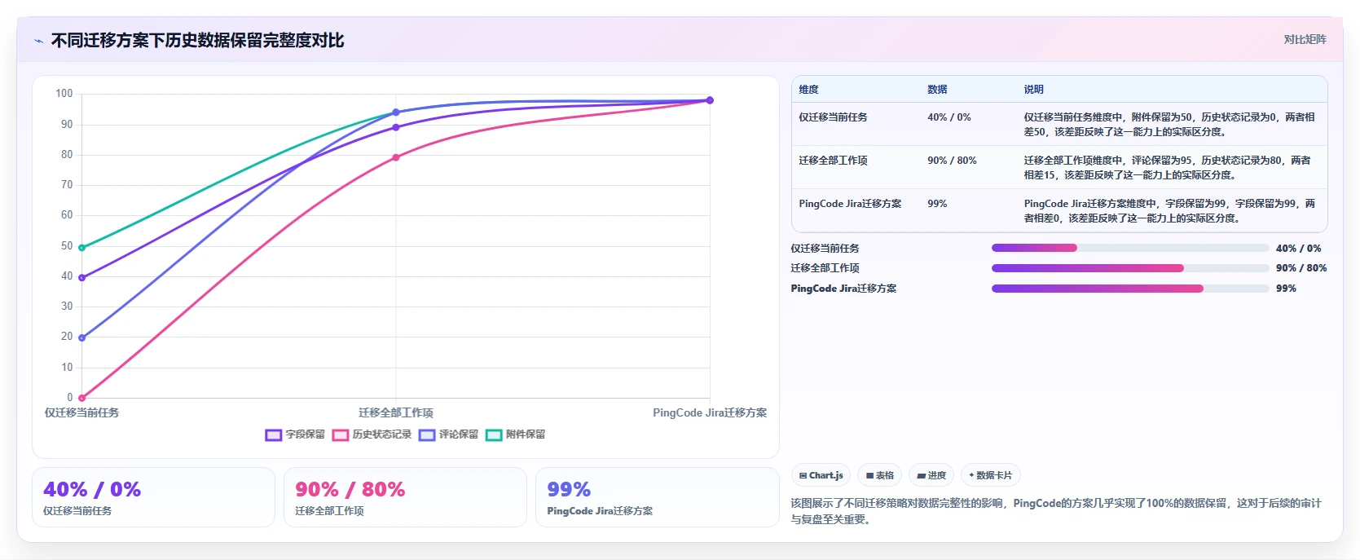Click the 仅迁移当前任务 x-axis label
The image size is (1360, 560).
[81, 412]
